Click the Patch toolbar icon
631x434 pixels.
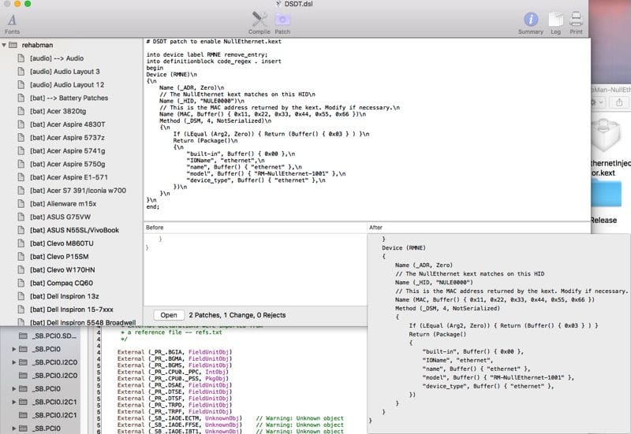[x=282, y=19]
